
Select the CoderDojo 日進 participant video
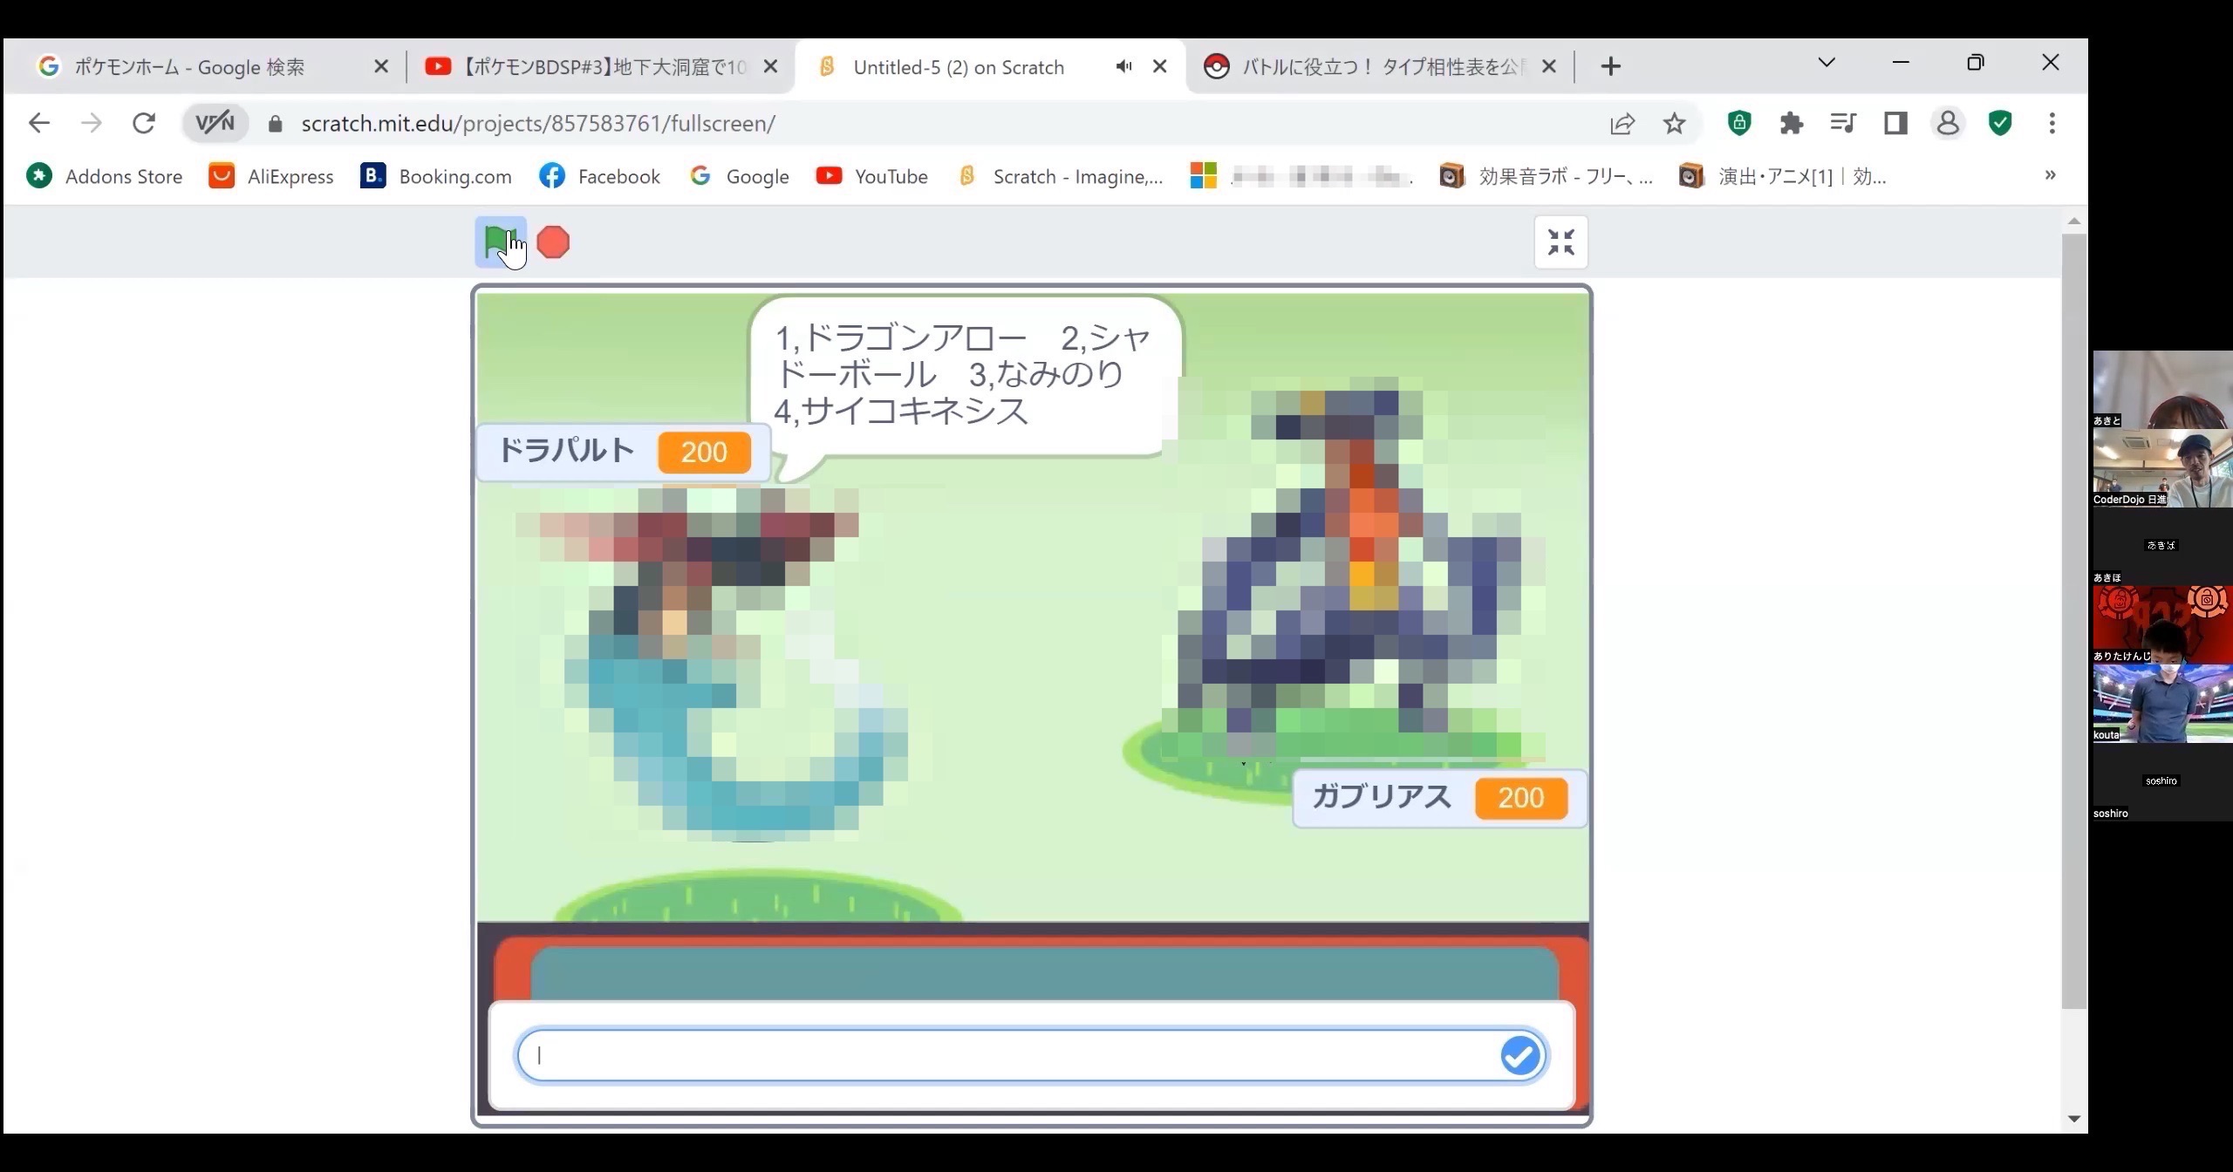pos(2162,467)
